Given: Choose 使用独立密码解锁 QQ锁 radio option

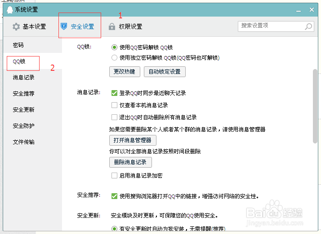Looking at the screenshot, I should coord(114,57).
